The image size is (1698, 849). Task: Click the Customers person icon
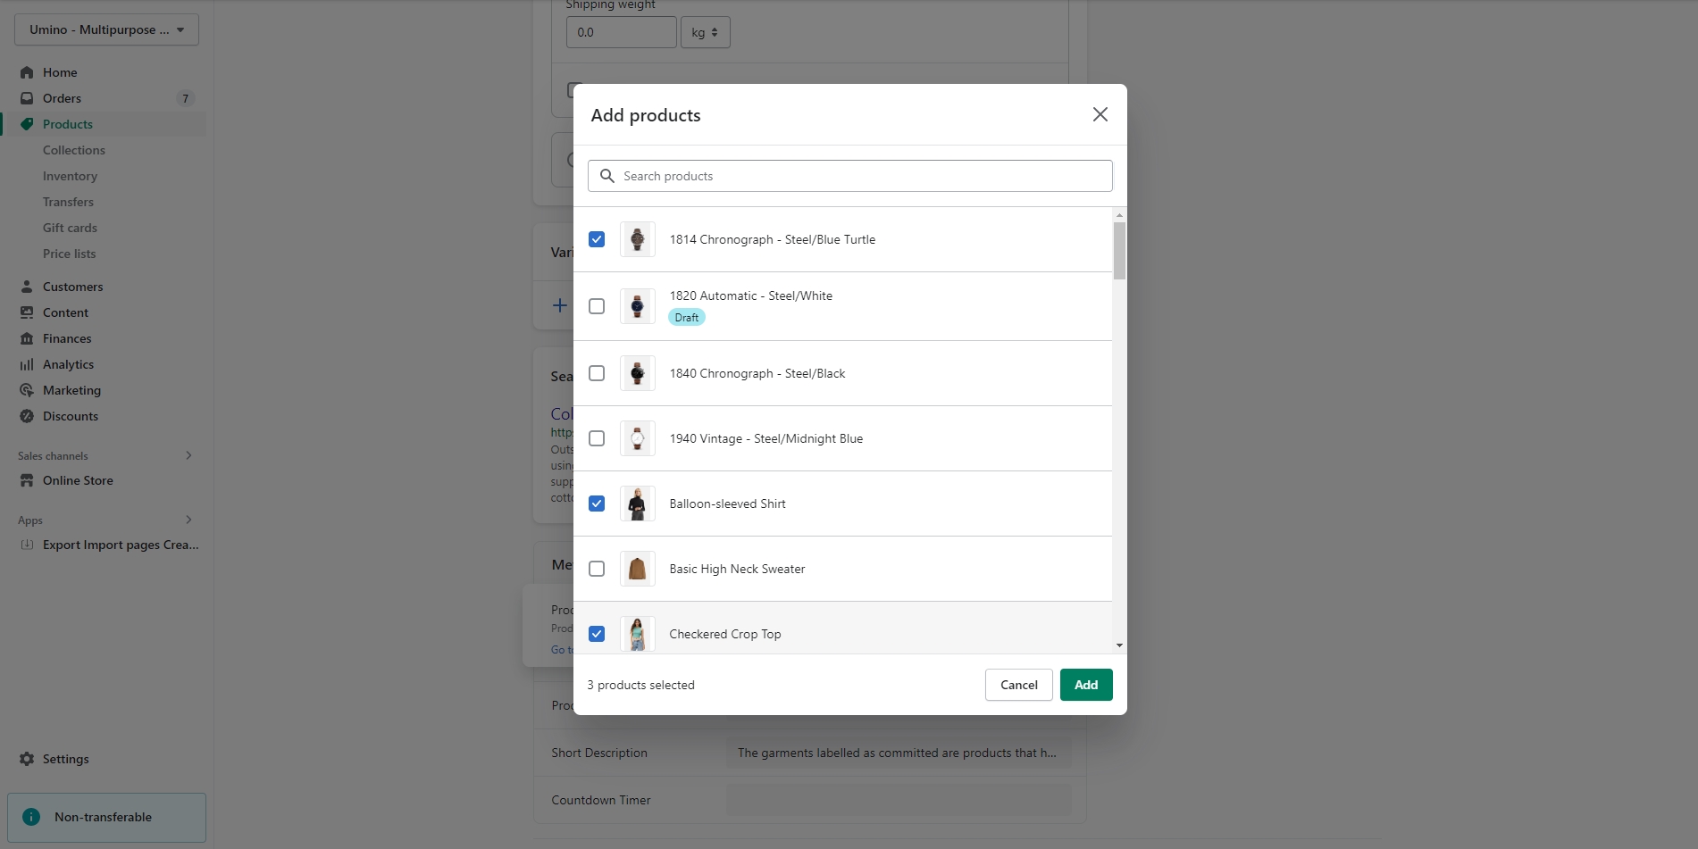click(x=27, y=287)
